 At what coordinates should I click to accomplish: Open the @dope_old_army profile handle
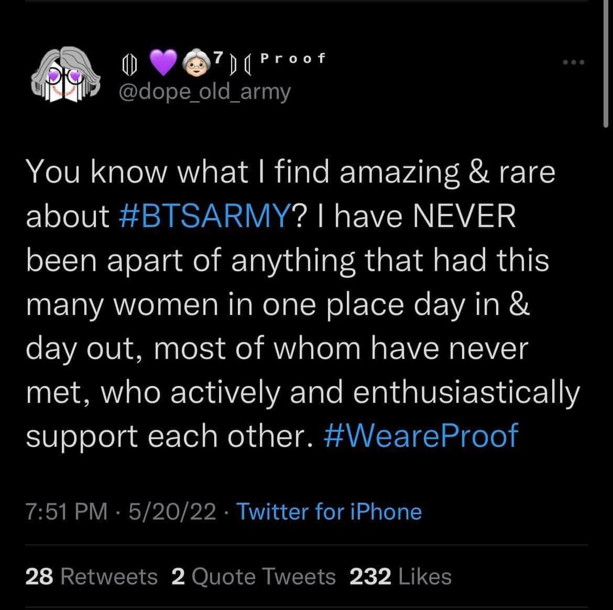[203, 91]
